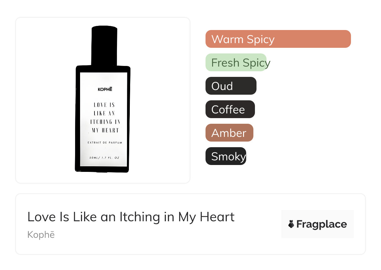This screenshot has height=270, width=381.
Task: Open the Kophē brand link below the title
Action: pos(41,235)
